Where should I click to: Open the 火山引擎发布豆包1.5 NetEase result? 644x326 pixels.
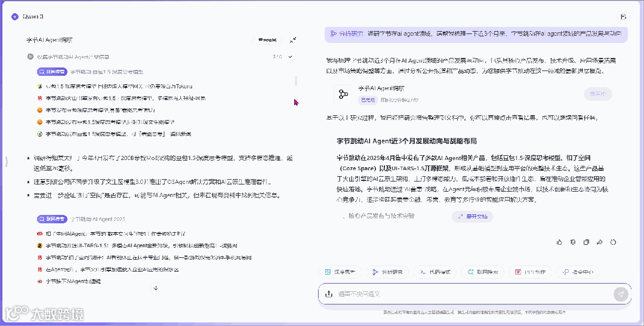tap(126, 99)
